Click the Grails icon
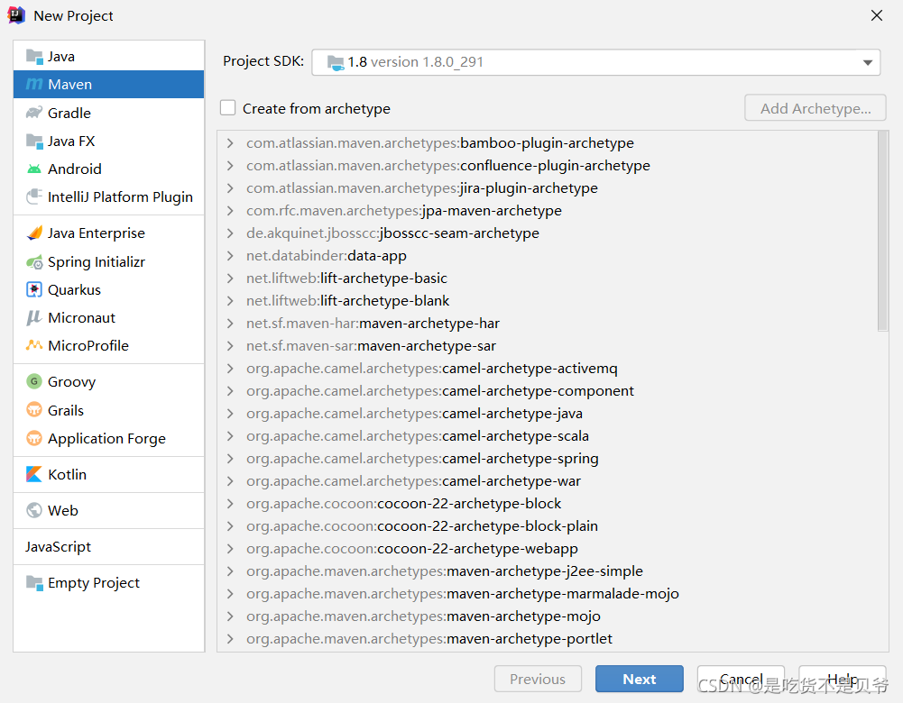The image size is (903, 703). (34, 410)
